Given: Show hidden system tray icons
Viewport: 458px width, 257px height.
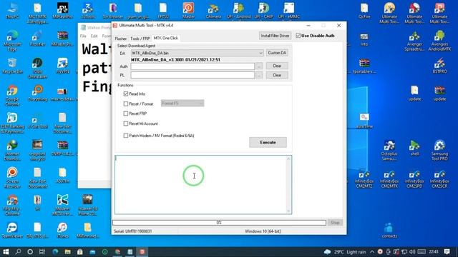Looking at the screenshot, I should 372,252.
